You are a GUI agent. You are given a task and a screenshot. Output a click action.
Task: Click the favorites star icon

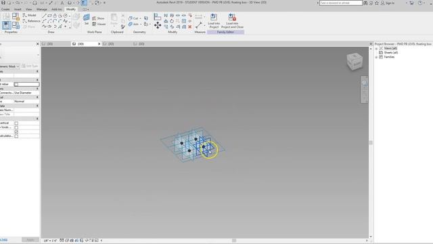[376, 3]
